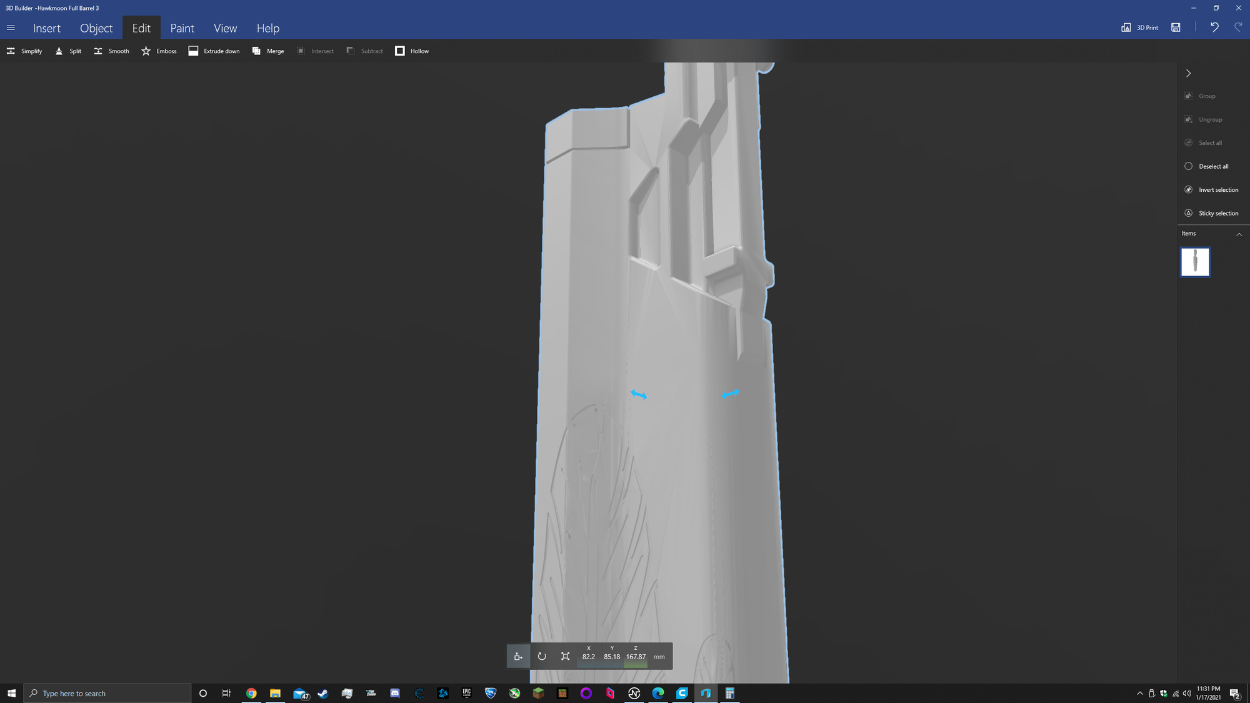Select the Emboss tool
The image size is (1250, 703).
[159, 51]
